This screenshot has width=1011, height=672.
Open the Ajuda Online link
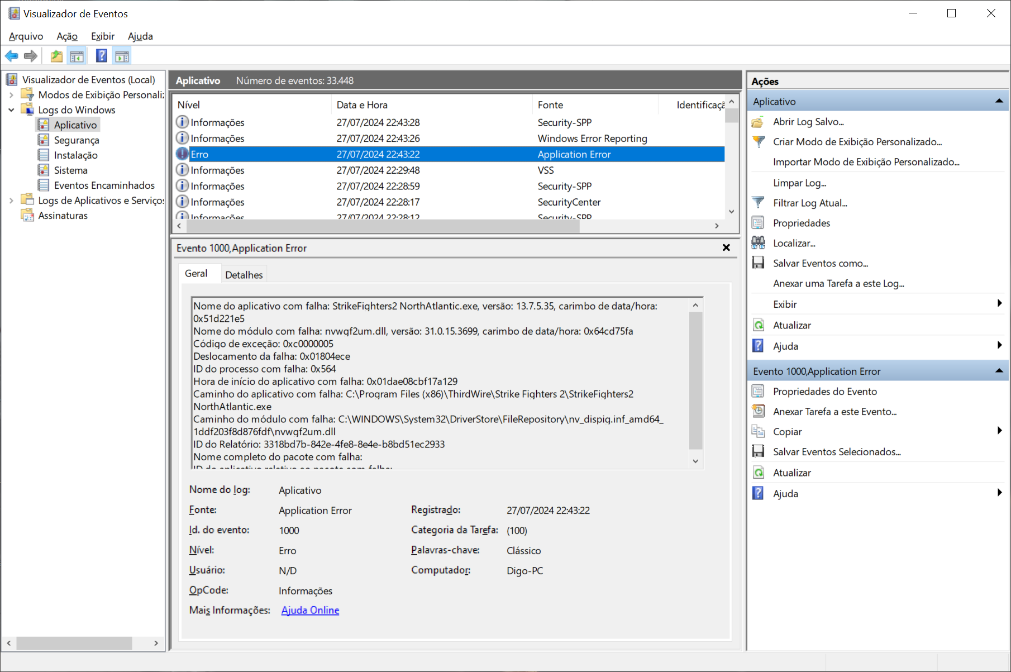coord(310,611)
